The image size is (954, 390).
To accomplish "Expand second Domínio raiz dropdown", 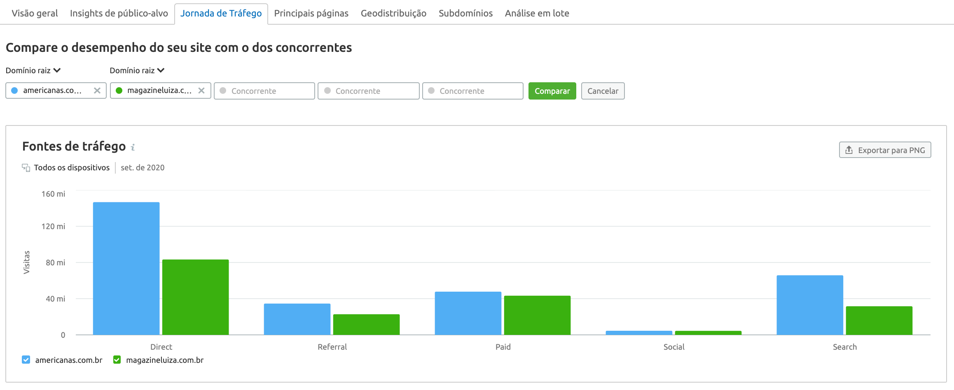I will tap(137, 70).
